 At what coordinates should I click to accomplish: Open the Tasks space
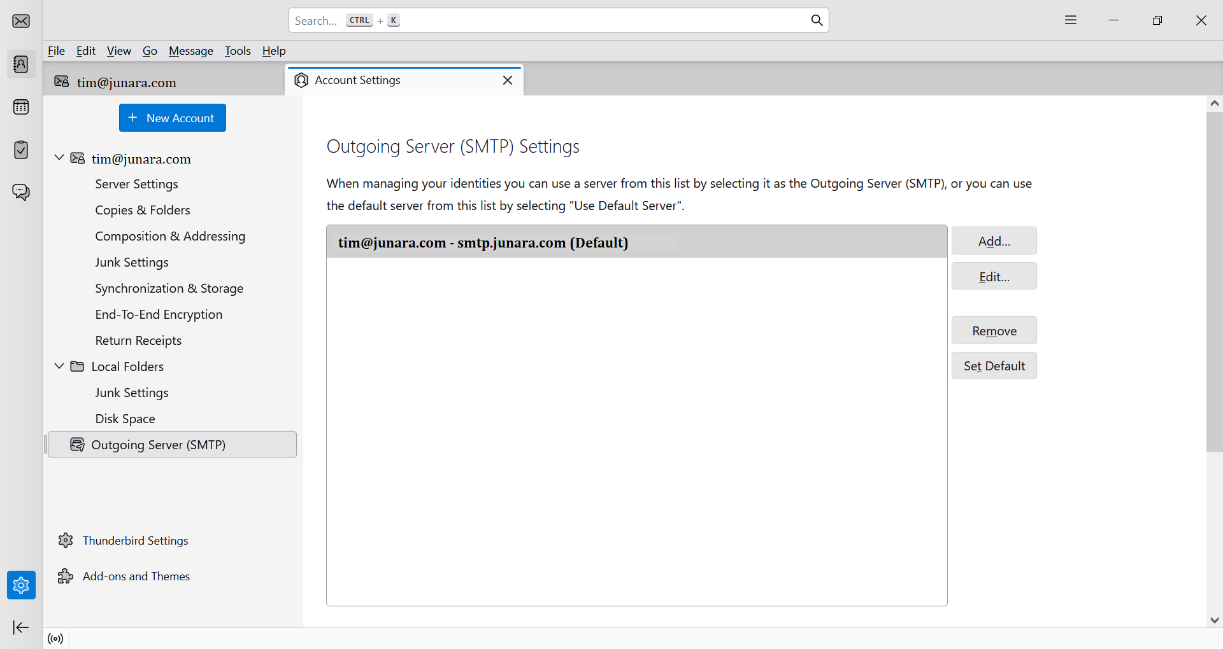21,150
